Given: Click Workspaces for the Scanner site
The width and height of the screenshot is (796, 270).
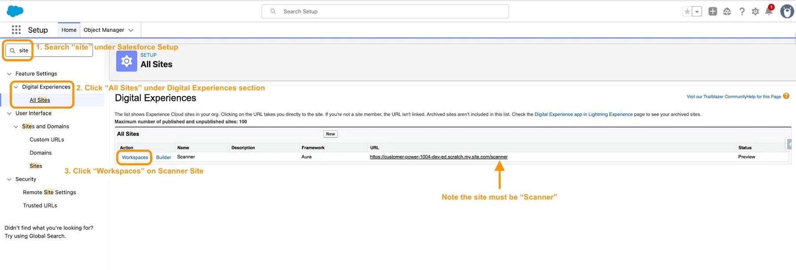Looking at the screenshot, I should coord(135,157).
